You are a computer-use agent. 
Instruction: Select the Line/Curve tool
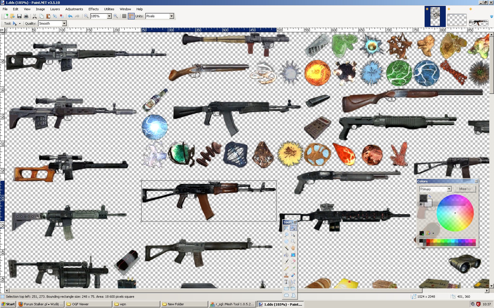click(x=293, y=282)
